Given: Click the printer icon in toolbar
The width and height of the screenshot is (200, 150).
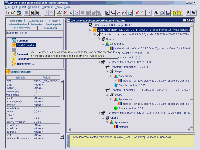Looking at the screenshot, I should pyautogui.click(x=162, y=12).
